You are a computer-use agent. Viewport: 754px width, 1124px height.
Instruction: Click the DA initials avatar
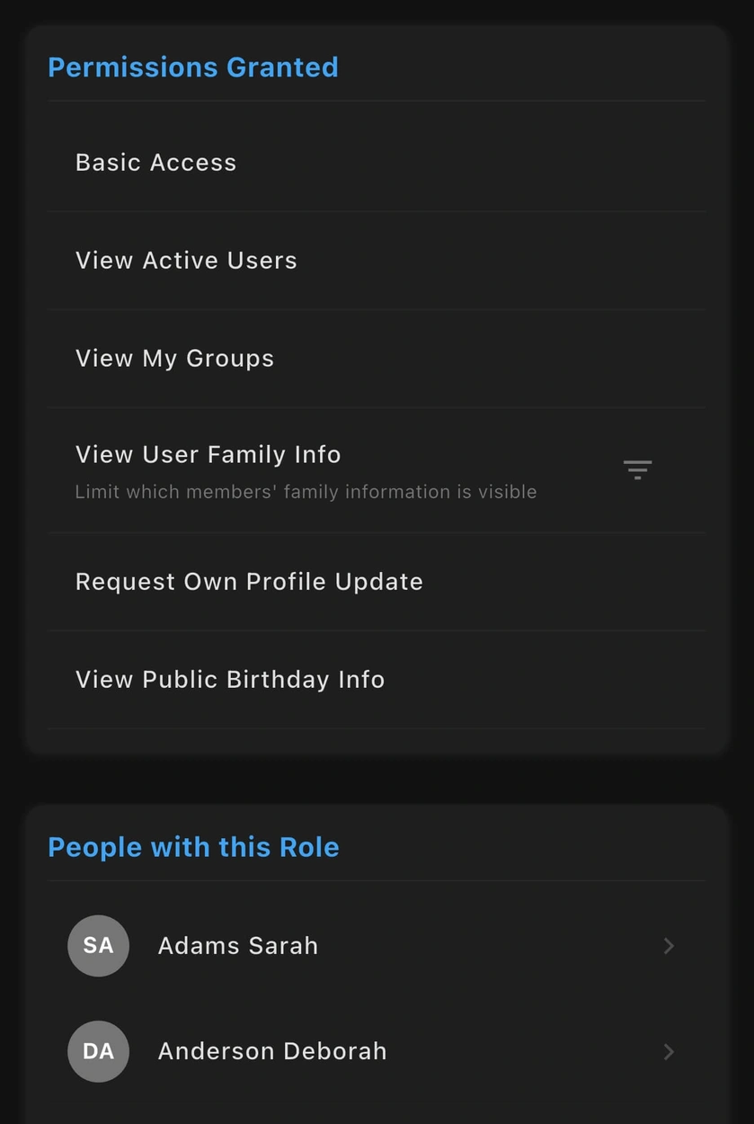(98, 1051)
